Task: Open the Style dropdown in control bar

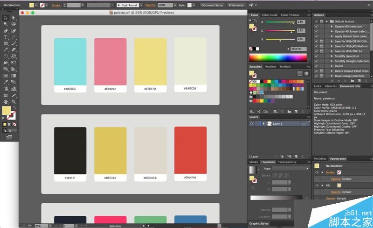Action: point(194,5)
